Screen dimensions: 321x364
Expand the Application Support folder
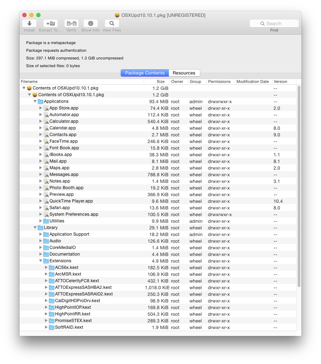pyautogui.click(x=40, y=234)
